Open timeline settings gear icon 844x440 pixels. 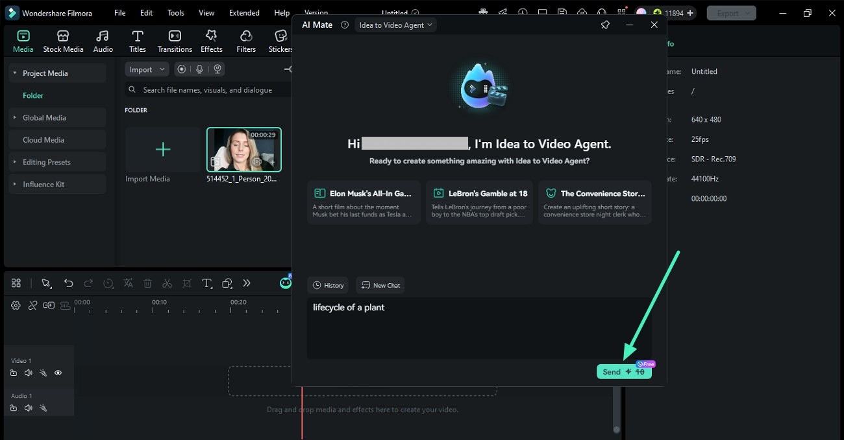pyautogui.click(x=16, y=305)
